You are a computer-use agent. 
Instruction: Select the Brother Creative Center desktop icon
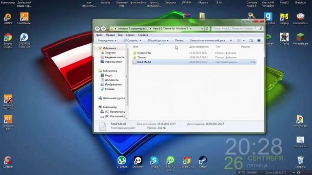8,41
